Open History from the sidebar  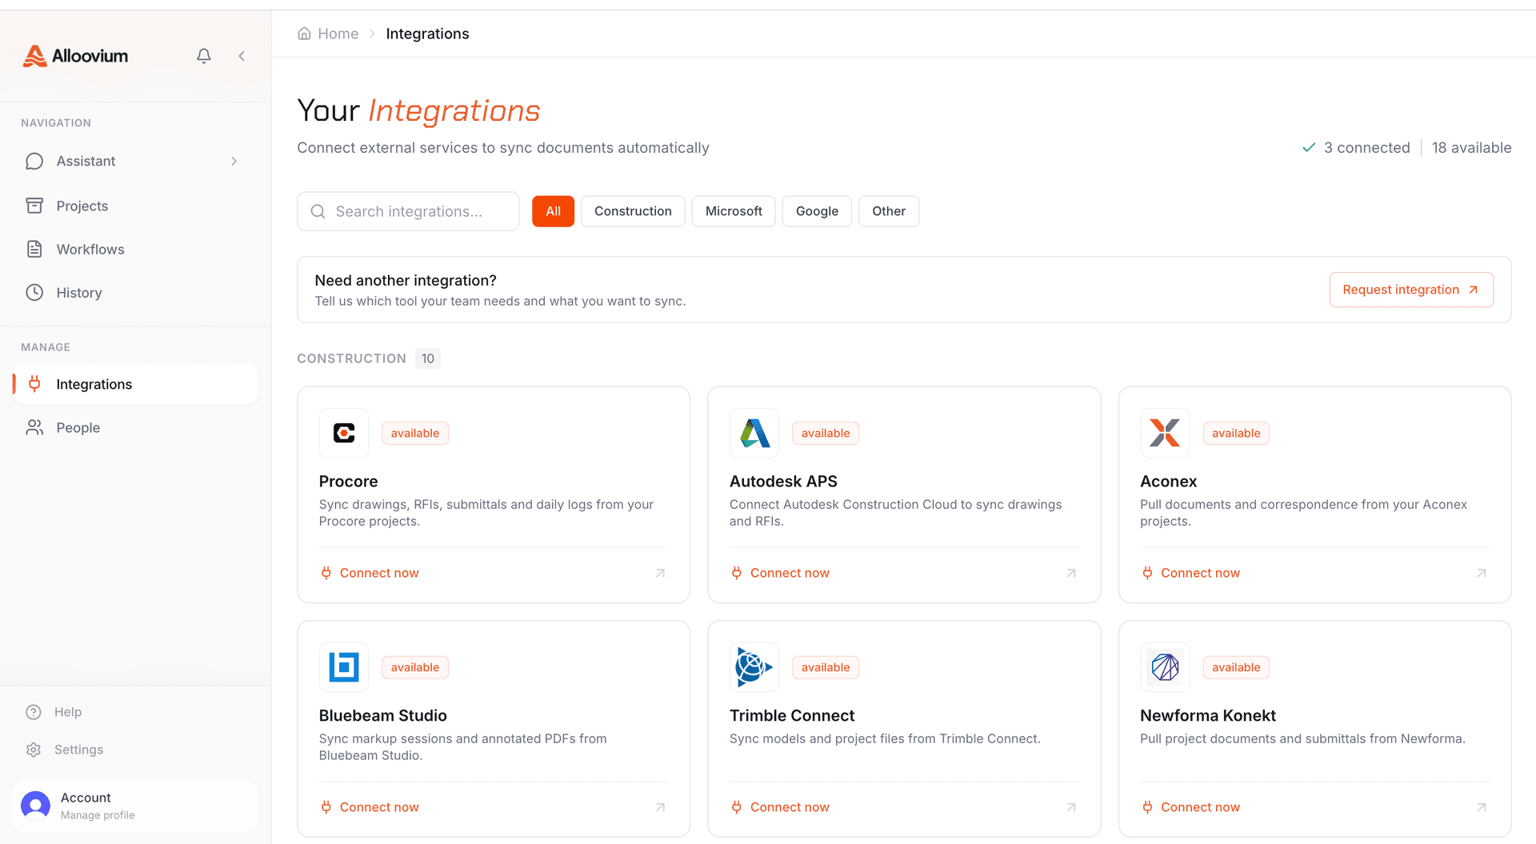pos(135,293)
